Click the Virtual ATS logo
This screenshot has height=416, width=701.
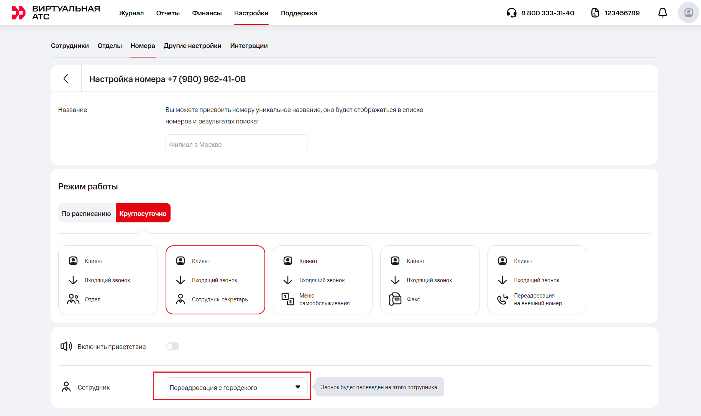56,13
